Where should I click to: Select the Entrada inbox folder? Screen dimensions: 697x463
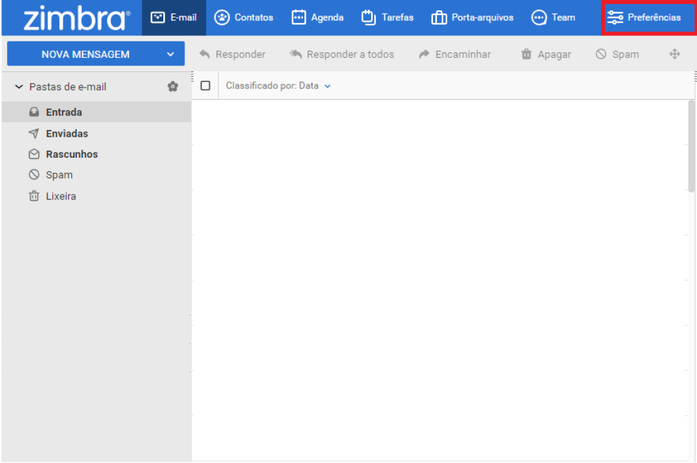(x=63, y=112)
